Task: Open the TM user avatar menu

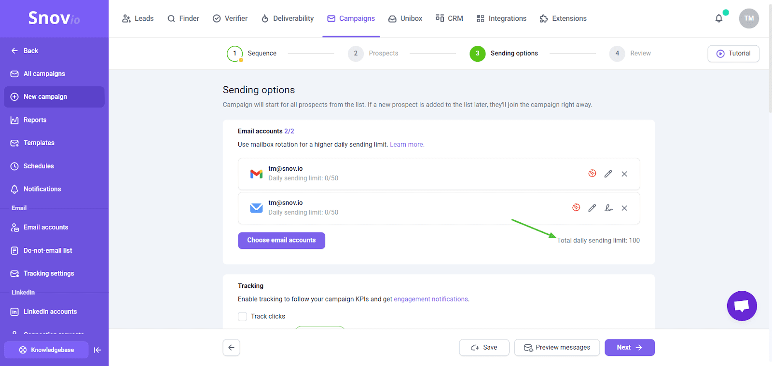Action: (x=749, y=18)
